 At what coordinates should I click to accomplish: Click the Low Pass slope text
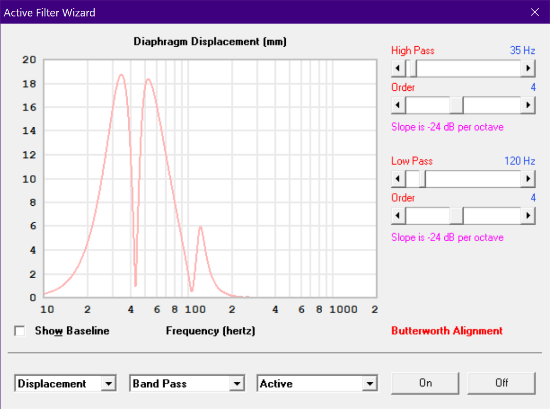(447, 238)
